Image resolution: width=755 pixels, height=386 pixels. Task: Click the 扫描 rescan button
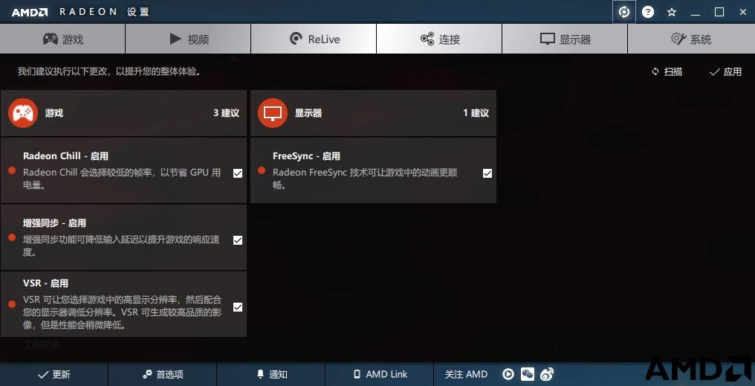[x=667, y=72]
